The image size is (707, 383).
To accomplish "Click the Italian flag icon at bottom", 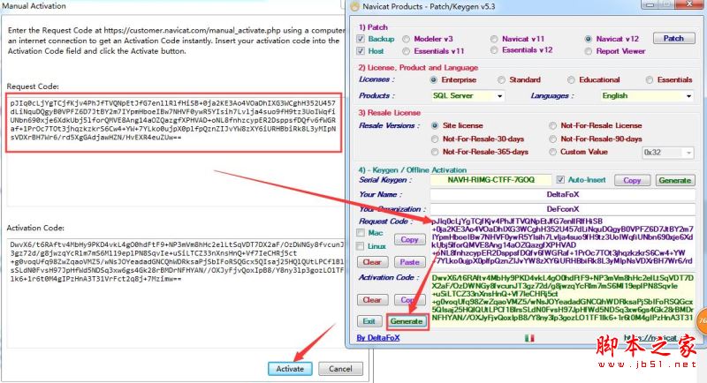I will [529, 337].
